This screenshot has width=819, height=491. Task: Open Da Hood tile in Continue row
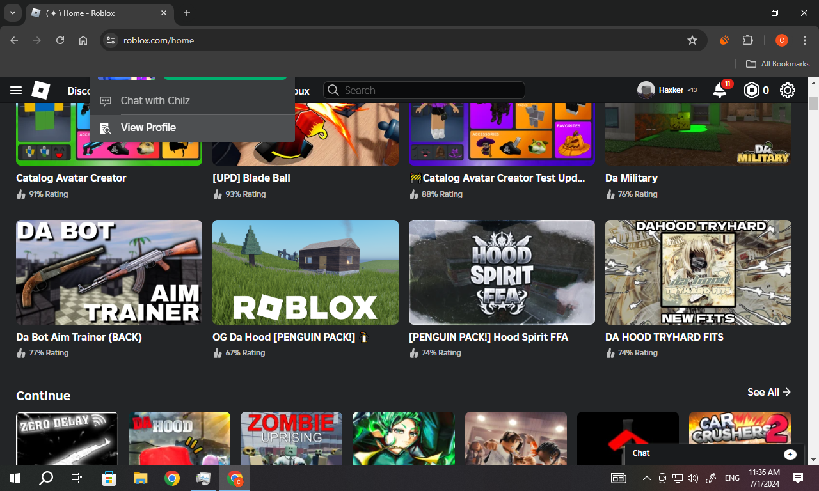coord(179,438)
